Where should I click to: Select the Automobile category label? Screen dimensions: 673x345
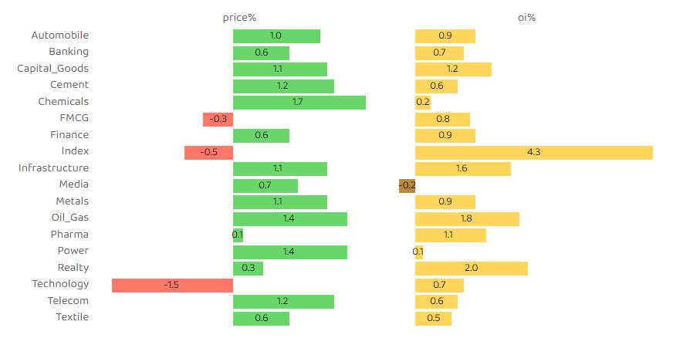[60, 36]
